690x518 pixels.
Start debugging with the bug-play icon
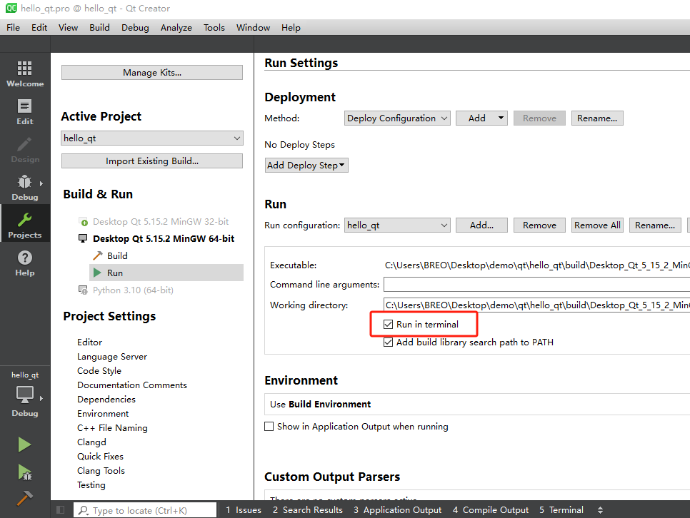coord(24,472)
